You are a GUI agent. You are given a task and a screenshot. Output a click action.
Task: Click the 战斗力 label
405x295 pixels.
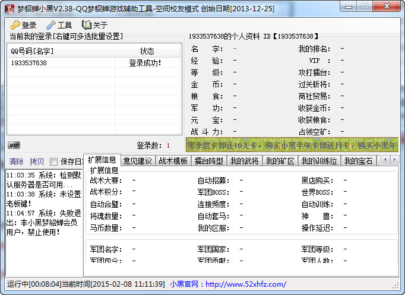pyautogui.click(x=207, y=132)
